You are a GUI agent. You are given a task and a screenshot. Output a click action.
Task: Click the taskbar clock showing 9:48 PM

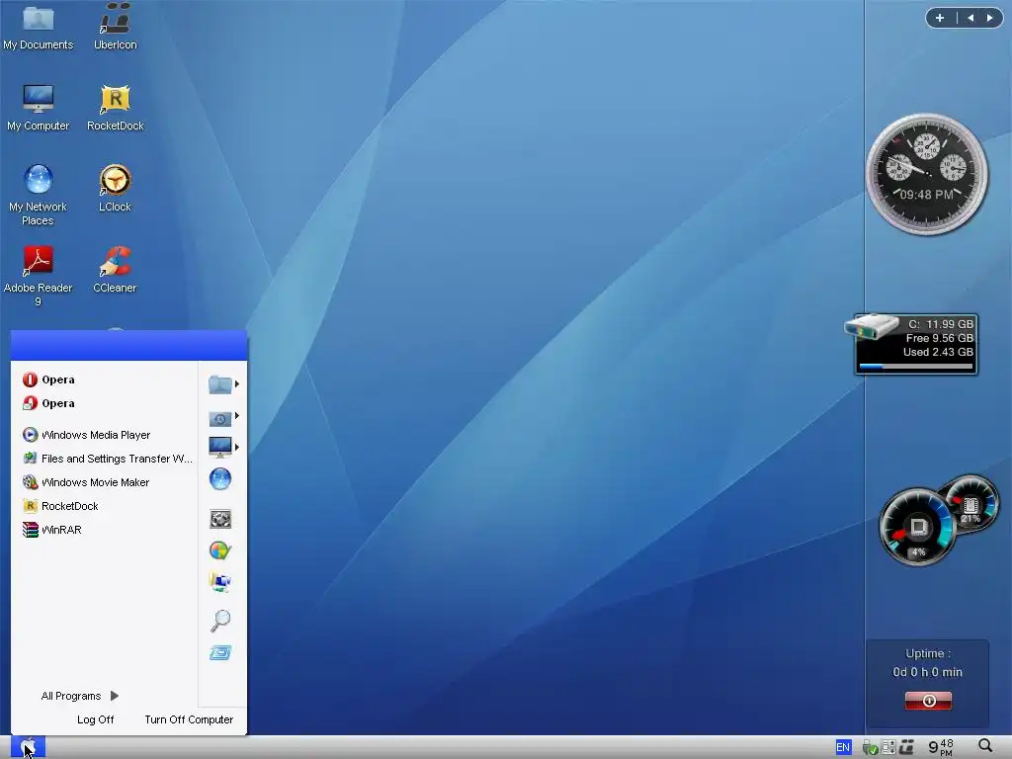[941, 747]
